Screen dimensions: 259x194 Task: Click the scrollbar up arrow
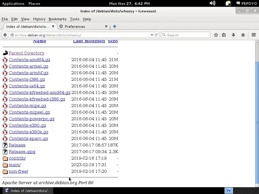[257, 42]
